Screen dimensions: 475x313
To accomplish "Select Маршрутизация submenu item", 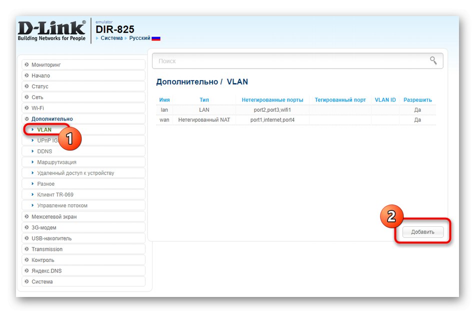I will (x=83, y=162).
